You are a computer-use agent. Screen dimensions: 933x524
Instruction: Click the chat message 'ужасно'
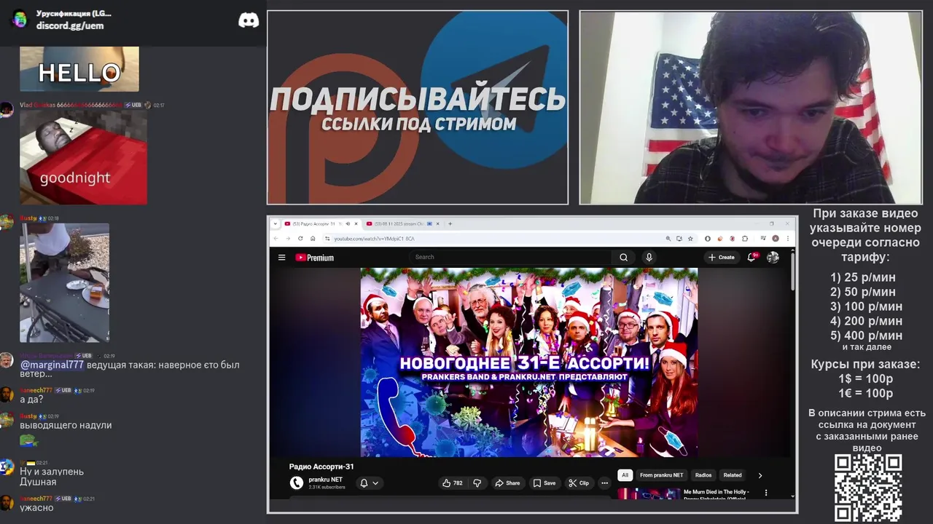[x=36, y=507]
